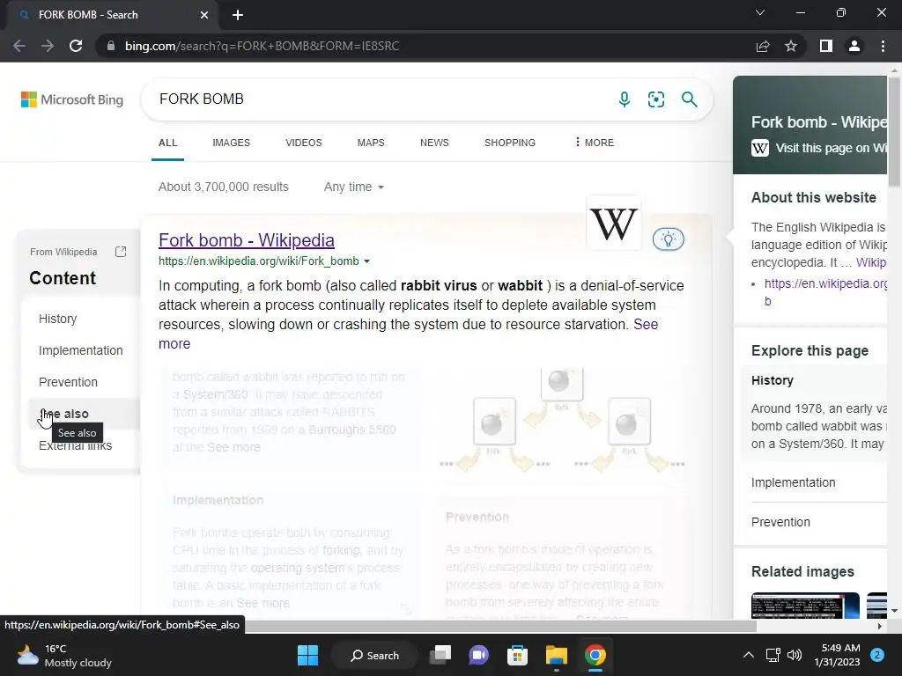902x676 pixels.
Task: Share this page icon in address bar
Action: coord(763,46)
